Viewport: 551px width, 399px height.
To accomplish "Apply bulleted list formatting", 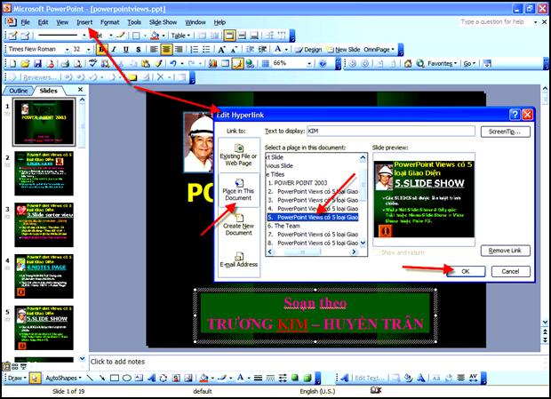I will (206, 50).
